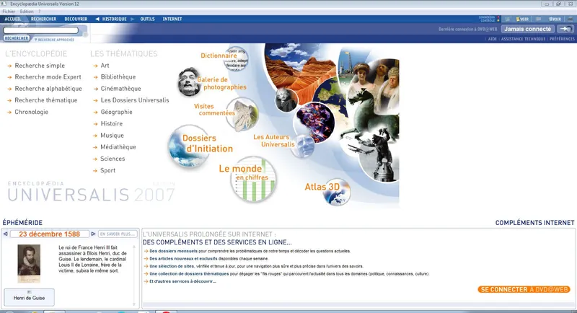Screen dimensions: 577x313
Task: Click the DVD@WEB connect arrow button
Action: pyautogui.click(x=565, y=29)
